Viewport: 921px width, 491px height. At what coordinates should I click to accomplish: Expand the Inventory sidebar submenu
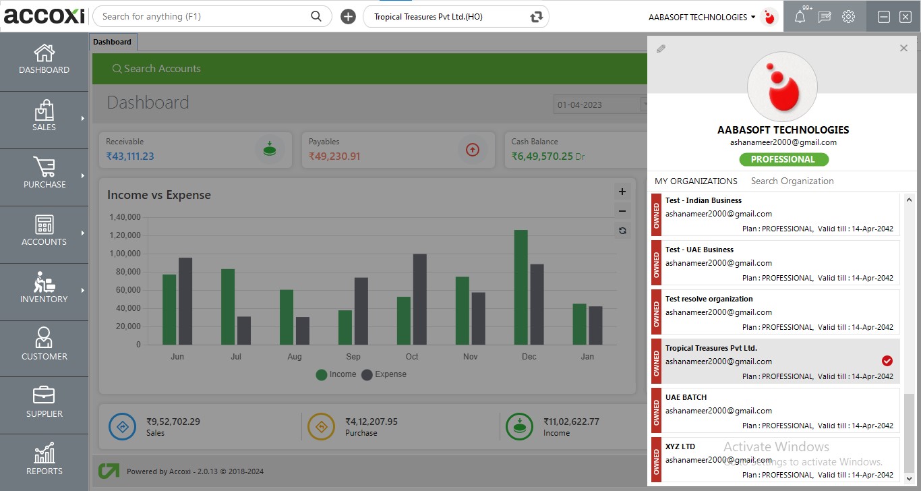coord(83,291)
